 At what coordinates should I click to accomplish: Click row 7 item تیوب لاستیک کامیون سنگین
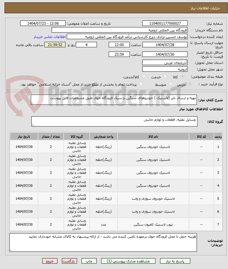point(153,224)
